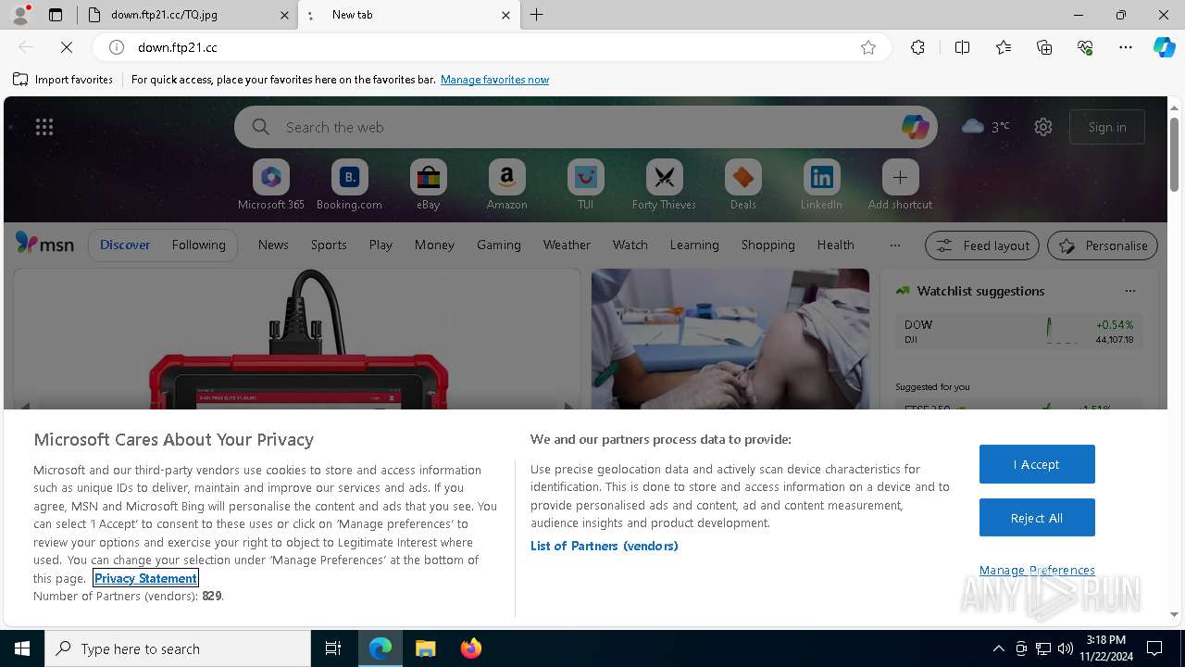Viewport: 1185px width, 667px height.
Task: Open the DOW watchlist entry
Action: (1018, 332)
